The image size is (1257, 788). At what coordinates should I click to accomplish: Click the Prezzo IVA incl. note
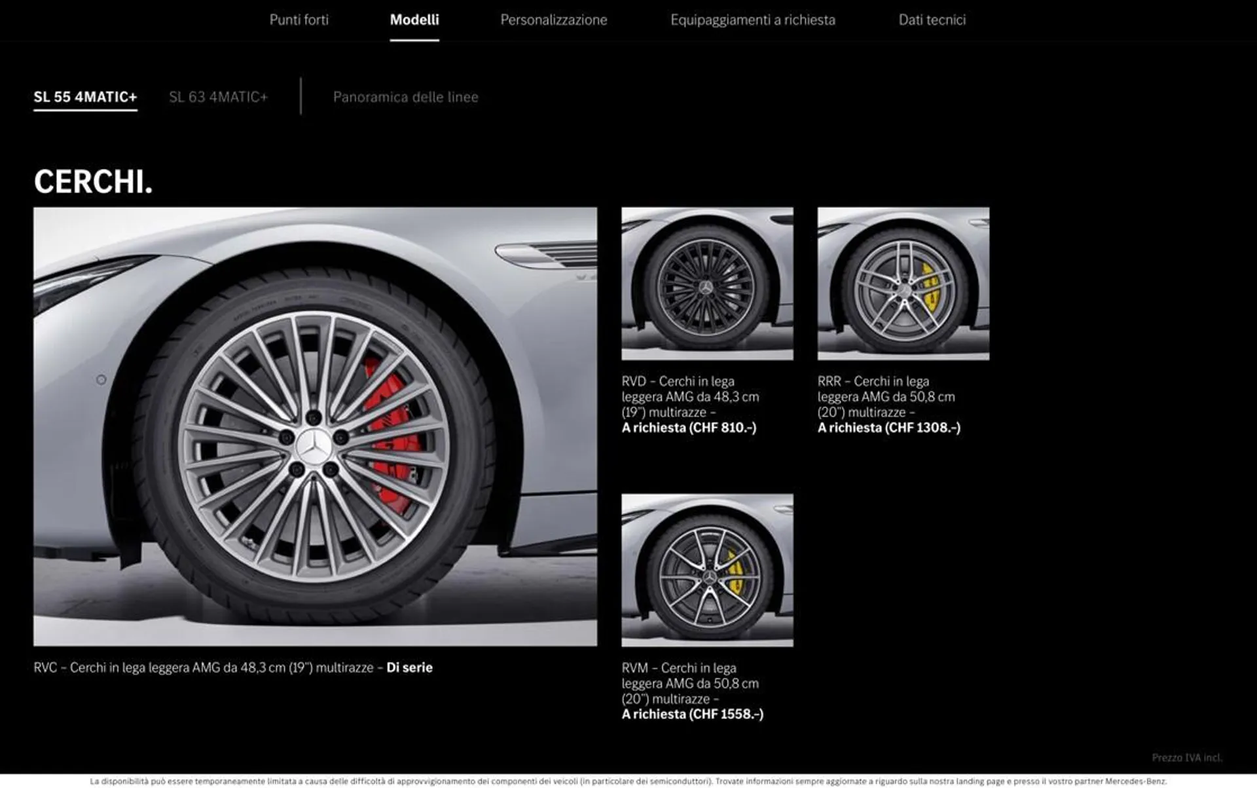tap(1187, 758)
